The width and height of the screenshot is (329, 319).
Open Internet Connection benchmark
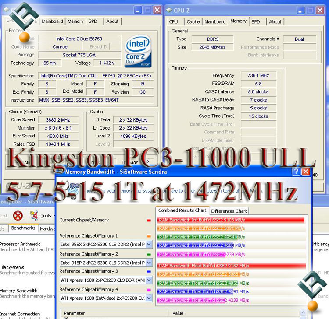[20, 314]
